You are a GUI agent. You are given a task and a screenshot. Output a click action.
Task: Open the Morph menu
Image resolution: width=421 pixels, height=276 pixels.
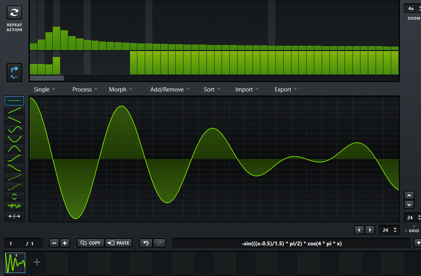pyautogui.click(x=120, y=89)
